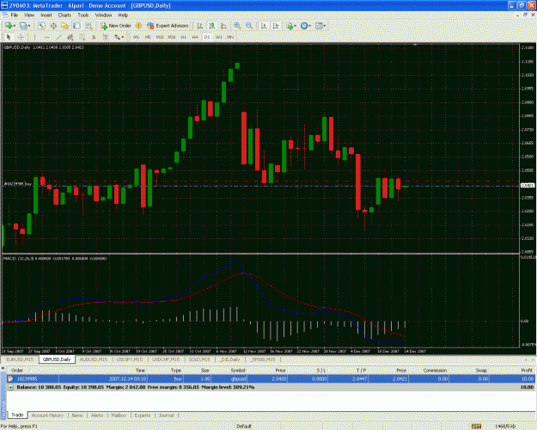Switch chart to line chart type
537x430 pixels.
tap(224, 26)
